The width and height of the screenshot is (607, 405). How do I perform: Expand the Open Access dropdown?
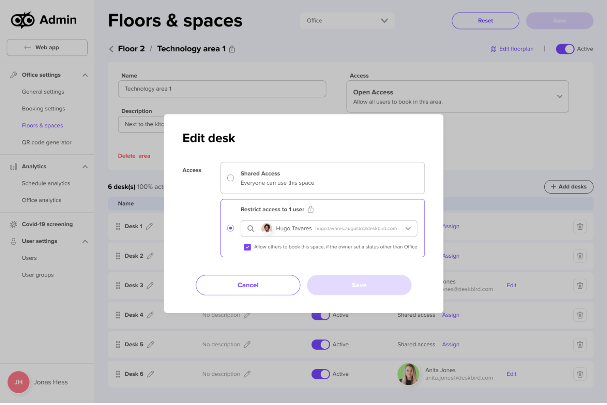[x=559, y=96]
